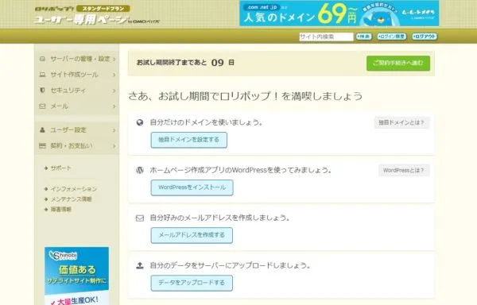
Task: Click データをアップロードする button
Action: (x=192, y=283)
